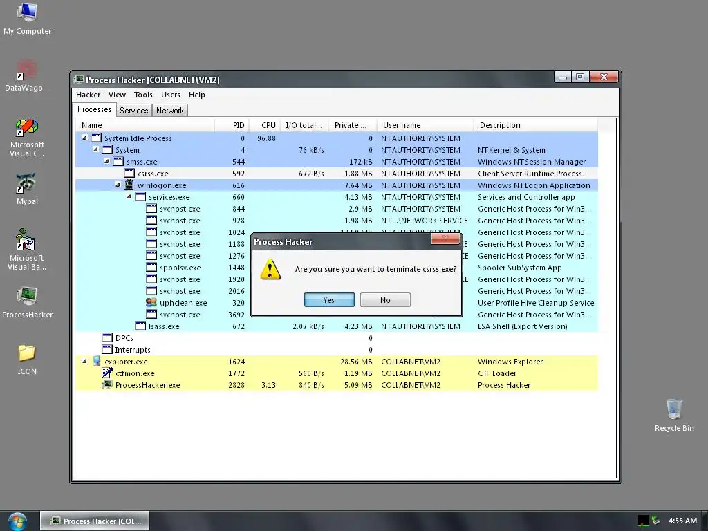Viewport: 708px width, 531px height.
Task: Open the Tools menu
Action: pyautogui.click(x=143, y=95)
